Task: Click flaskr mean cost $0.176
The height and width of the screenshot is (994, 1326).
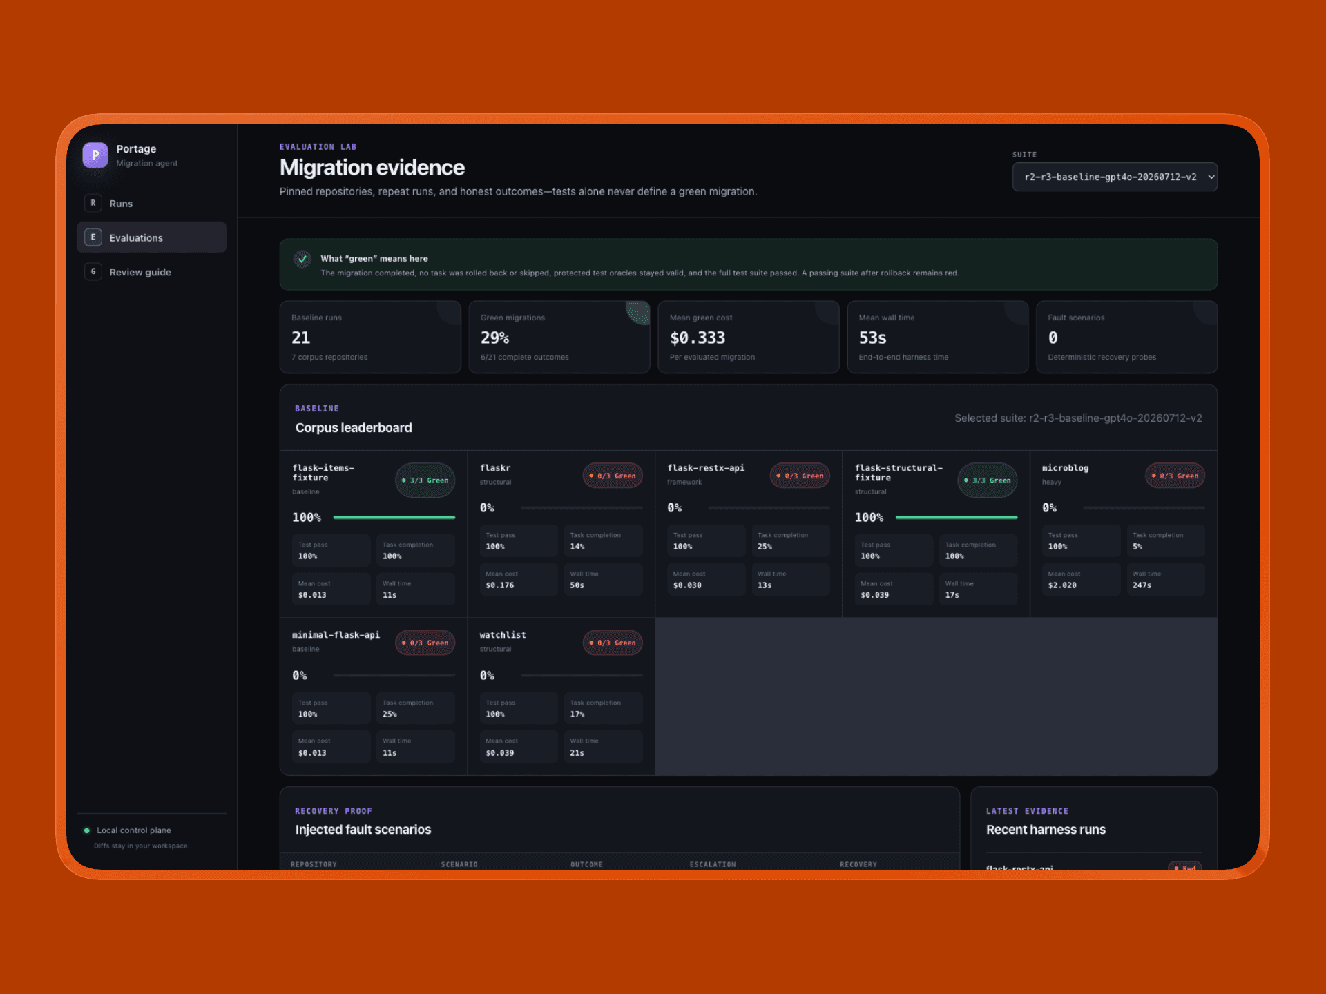Action: (x=519, y=579)
